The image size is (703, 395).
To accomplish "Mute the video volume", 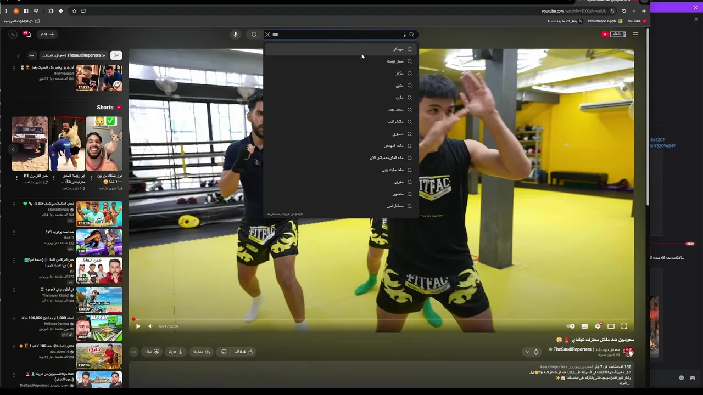I will (x=150, y=326).
